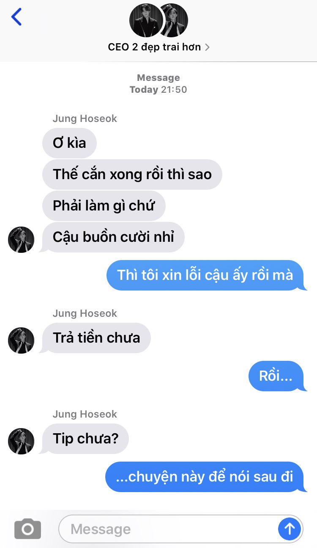This screenshot has height=548, width=317.
Task: Select the Ơ kìa message bubble
Action: 69,143
